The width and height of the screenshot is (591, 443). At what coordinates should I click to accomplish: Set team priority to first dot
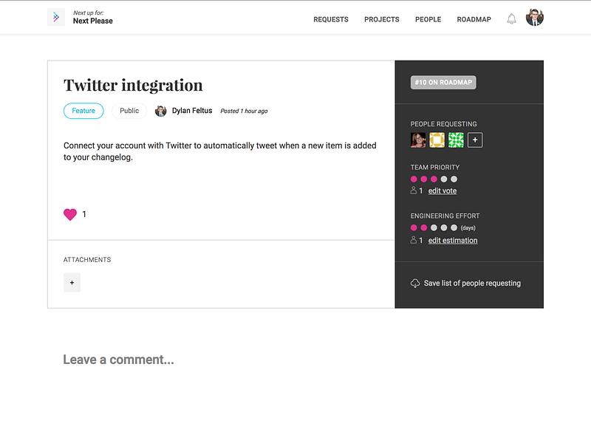(x=414, y=179)
